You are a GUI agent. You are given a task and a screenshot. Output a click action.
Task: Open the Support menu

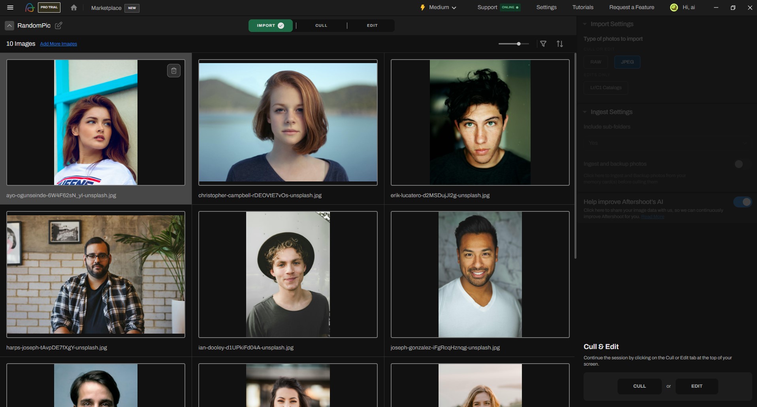coord(487,7)
